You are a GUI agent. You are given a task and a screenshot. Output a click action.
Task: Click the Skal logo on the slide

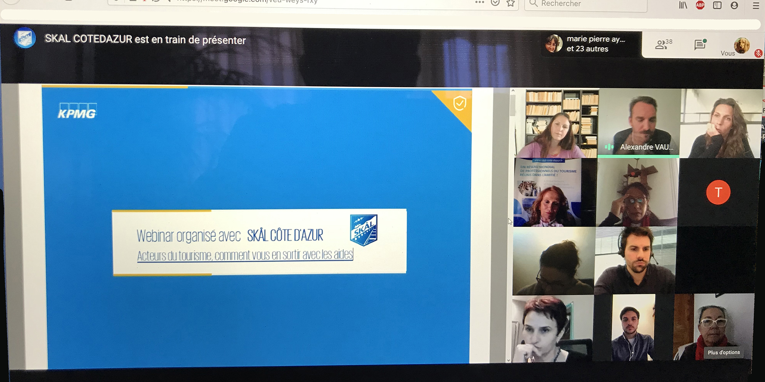click(363, 230)
